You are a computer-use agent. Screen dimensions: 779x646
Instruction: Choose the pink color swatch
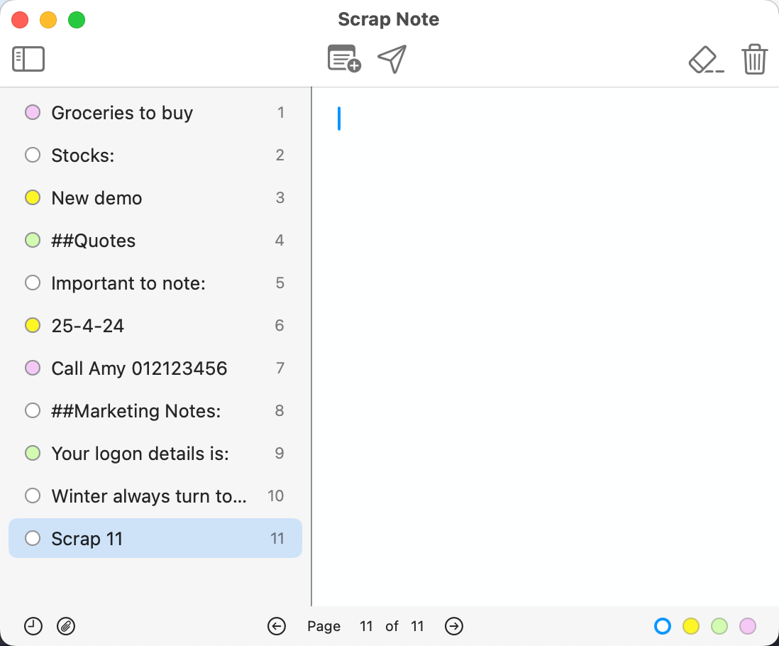[748, 626]
